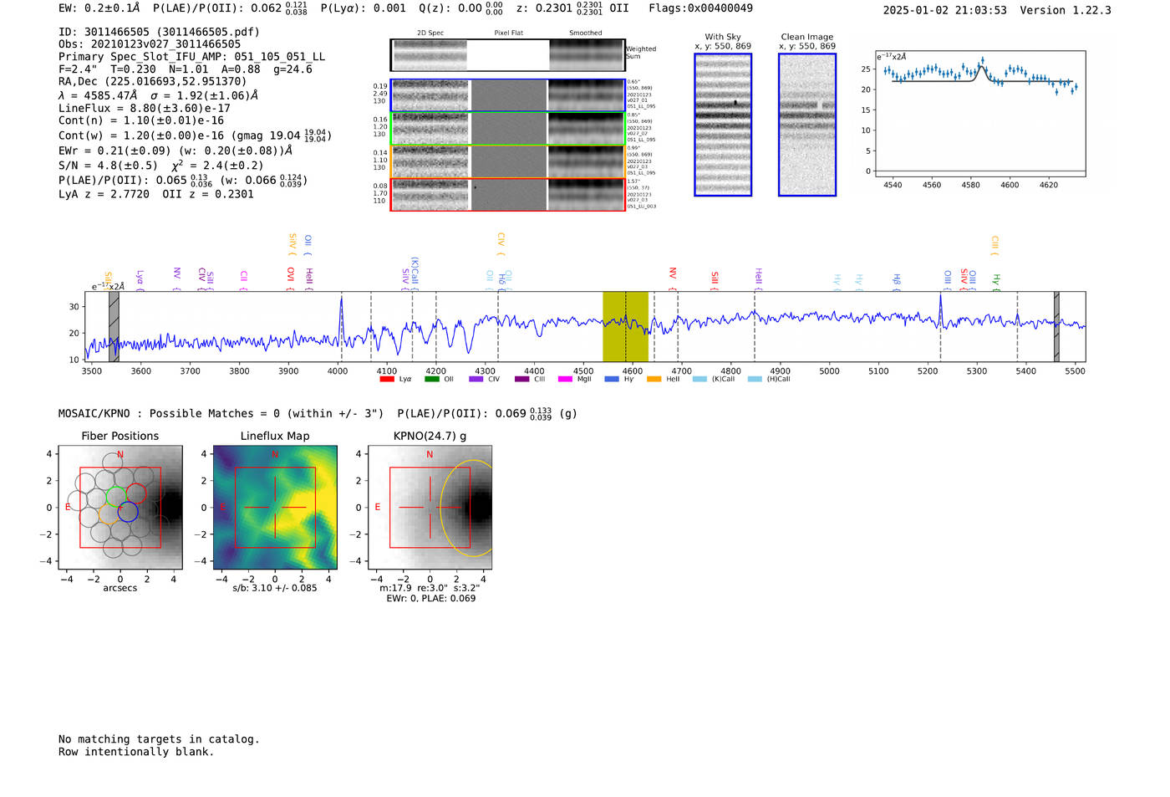Image resolution: width=1170 pixels, height=797 pixels.
Task: Click the green fiber circle in Fiber Positions
Action: 117,495
